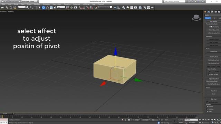Click the Play Animation button

pos(206,120)
